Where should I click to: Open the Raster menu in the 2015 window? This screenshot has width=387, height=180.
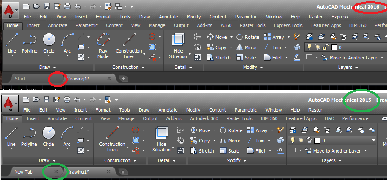315,110
